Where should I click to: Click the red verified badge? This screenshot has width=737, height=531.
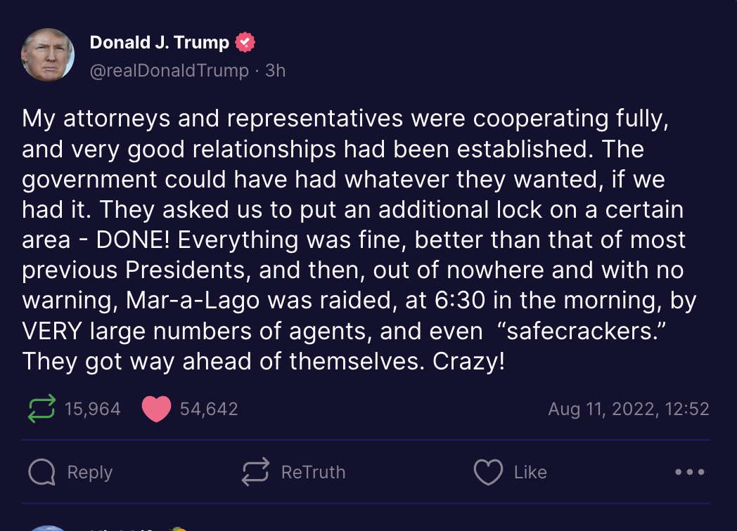(x=245, y=42)
